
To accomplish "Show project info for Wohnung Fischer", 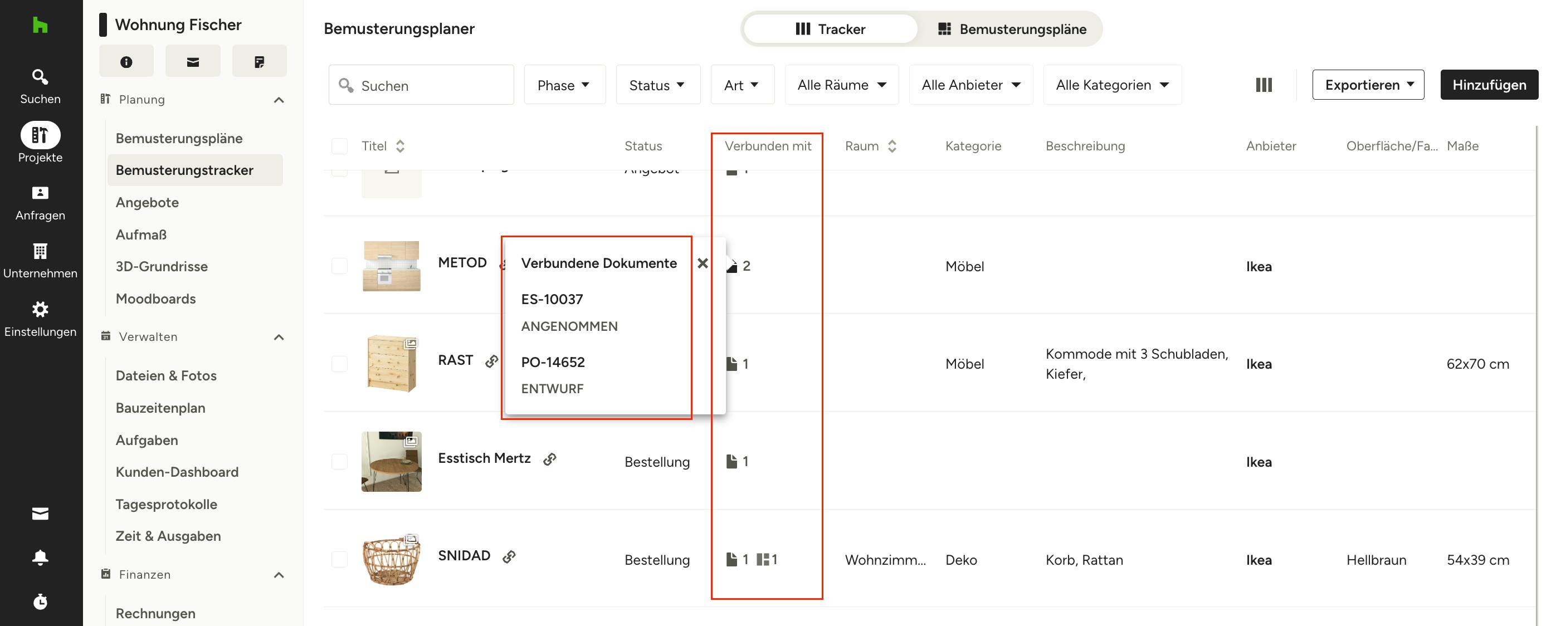I will click(x=126, y=61).
